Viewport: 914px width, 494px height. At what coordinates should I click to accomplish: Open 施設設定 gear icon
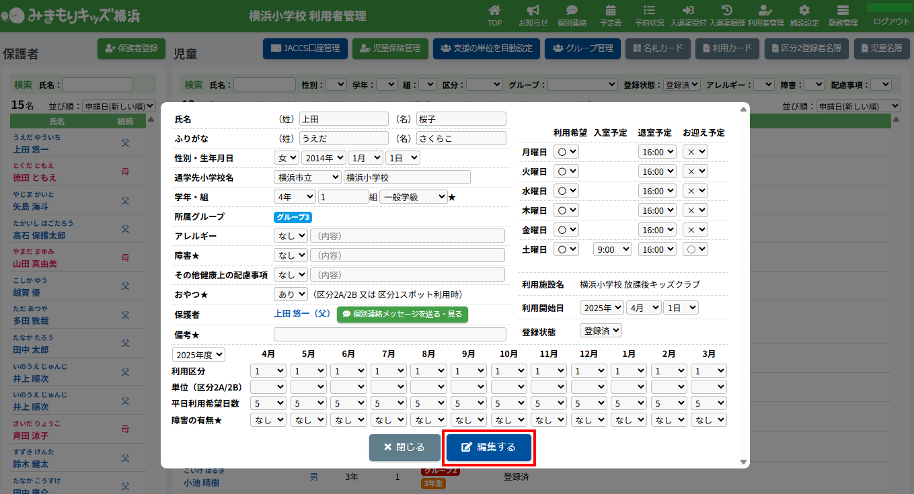(x=804, y=11)
